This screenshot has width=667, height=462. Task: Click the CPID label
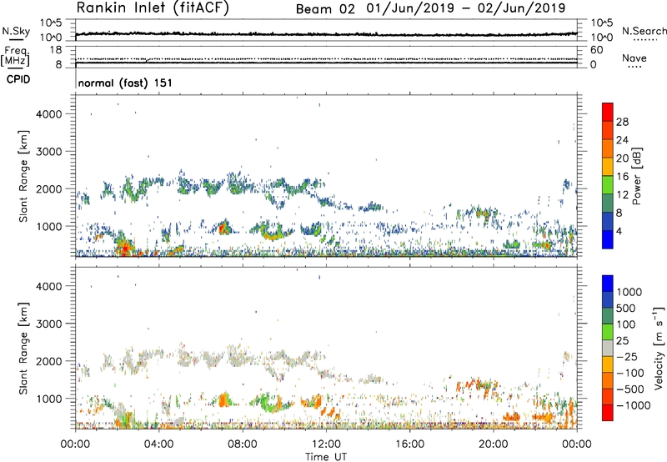point(18,79)
